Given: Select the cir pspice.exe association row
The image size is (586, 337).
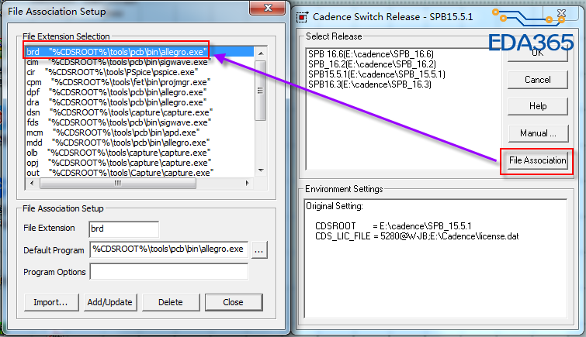Looking at the screenshot, I should tap(140, 72).
